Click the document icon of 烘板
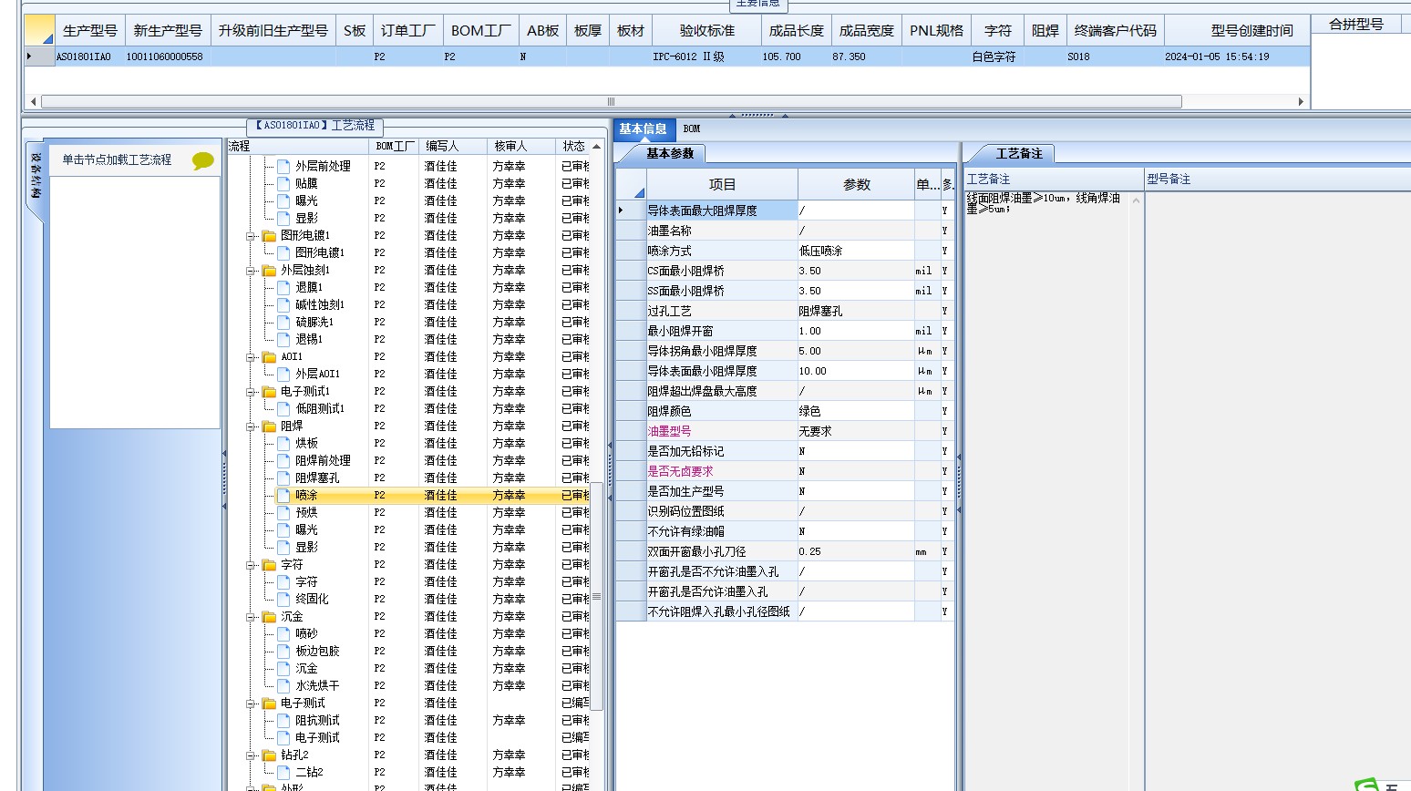This screenshot has height=791, width=1411. (x=283, y=443)
